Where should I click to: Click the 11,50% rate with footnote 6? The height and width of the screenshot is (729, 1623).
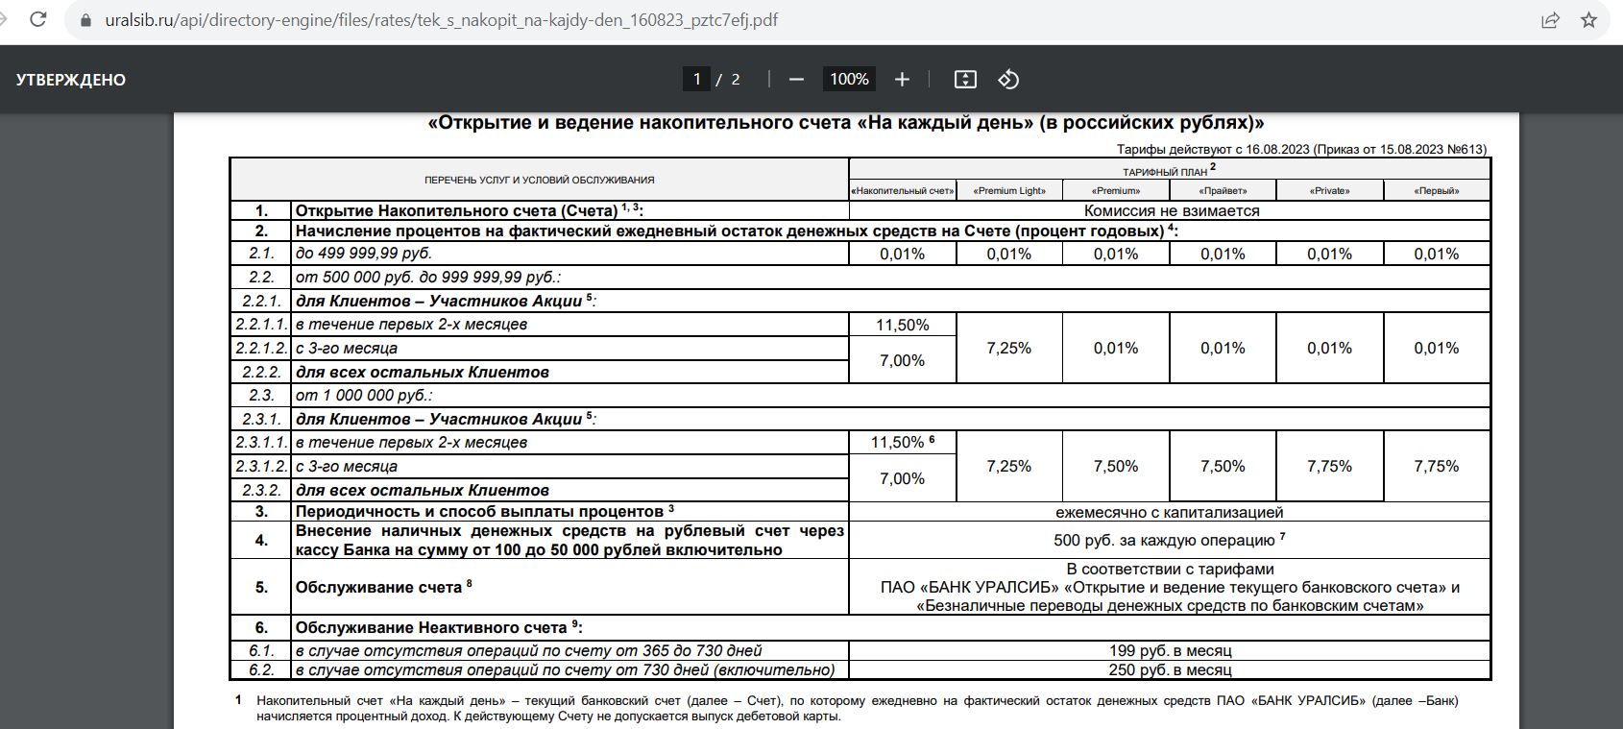click(903, 442)
